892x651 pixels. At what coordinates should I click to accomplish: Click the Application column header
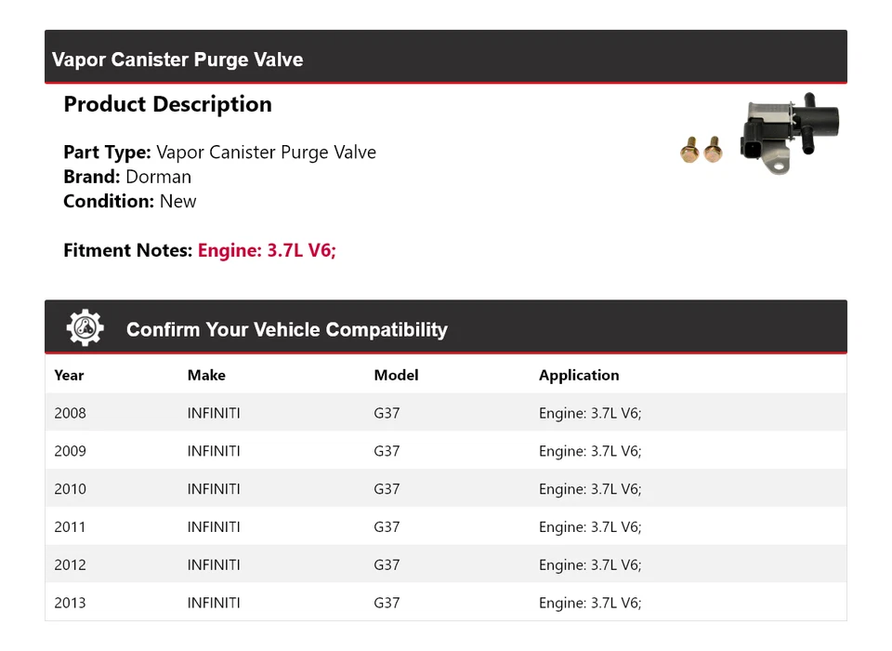(x=579, y=376)
